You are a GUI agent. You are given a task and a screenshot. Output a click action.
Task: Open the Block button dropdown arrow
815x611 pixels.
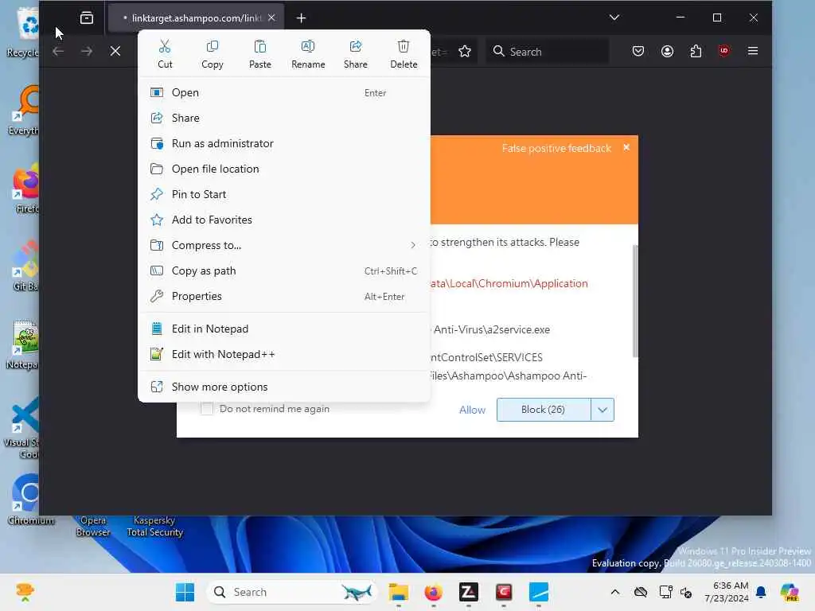(x=602, y=410)
